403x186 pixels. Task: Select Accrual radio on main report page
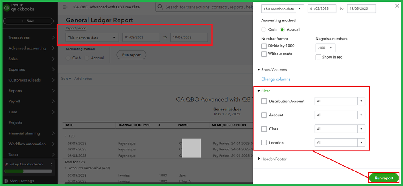[87, 58]
